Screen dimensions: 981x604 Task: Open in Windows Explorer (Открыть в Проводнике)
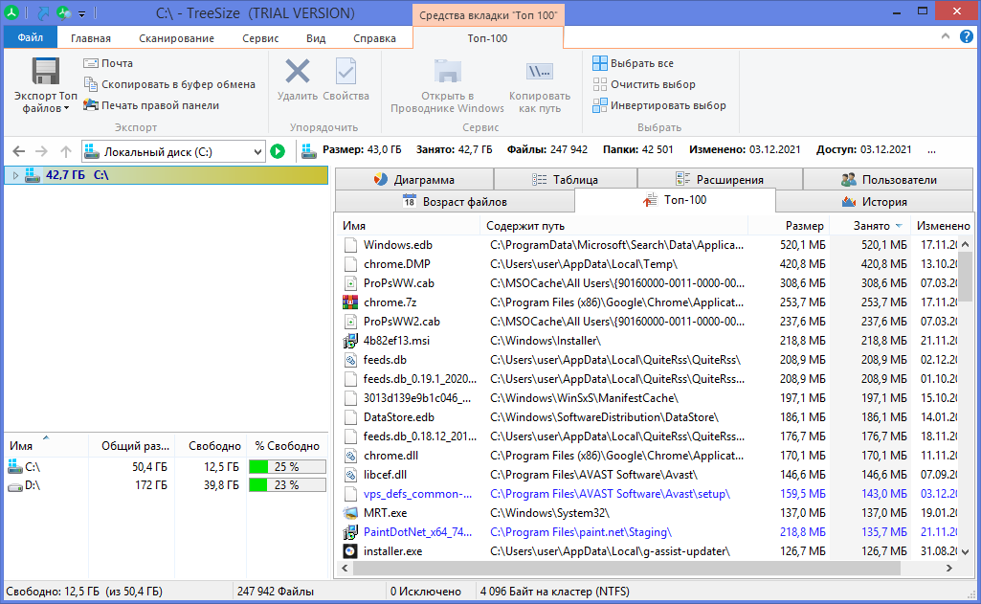pyautogui.click(x=447, y=86)
